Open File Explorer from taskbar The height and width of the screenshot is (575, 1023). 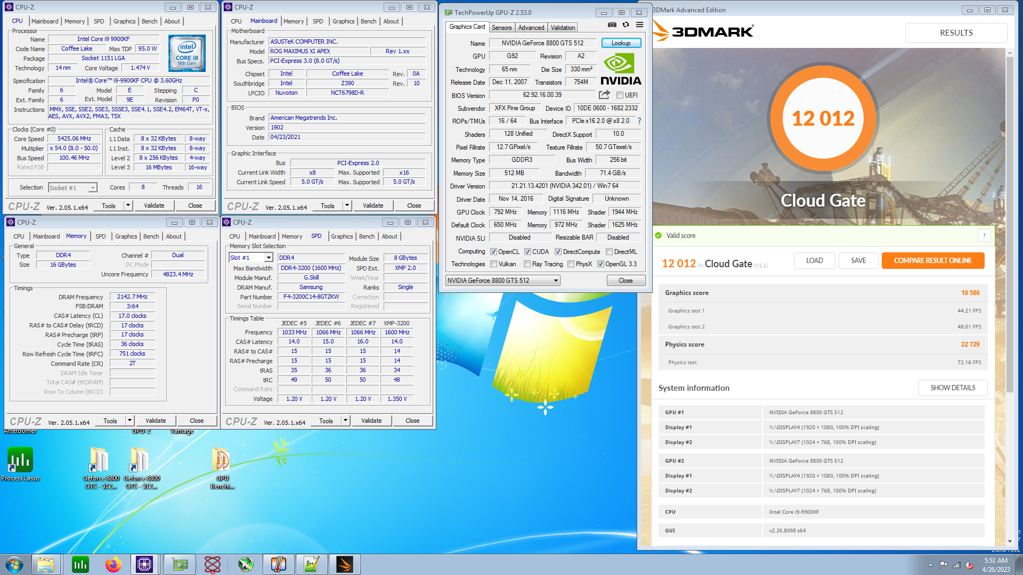click(45, 564)
